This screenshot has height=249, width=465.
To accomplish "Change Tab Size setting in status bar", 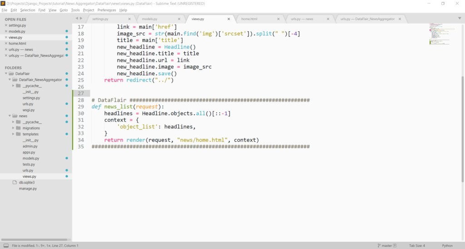I will pyautogui.click(x=417, y=245).
